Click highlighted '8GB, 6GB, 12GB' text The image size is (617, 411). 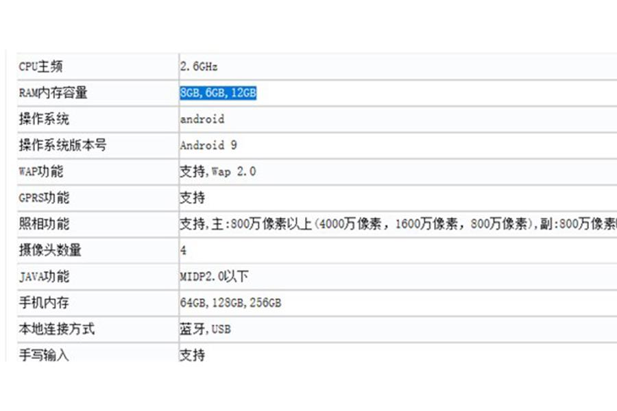tap(218, 93)
